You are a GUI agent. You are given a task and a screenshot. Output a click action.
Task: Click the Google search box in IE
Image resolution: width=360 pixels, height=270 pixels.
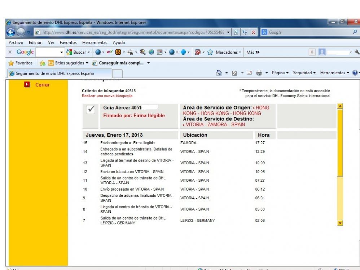pyautogui.click(x=309, y=32)
